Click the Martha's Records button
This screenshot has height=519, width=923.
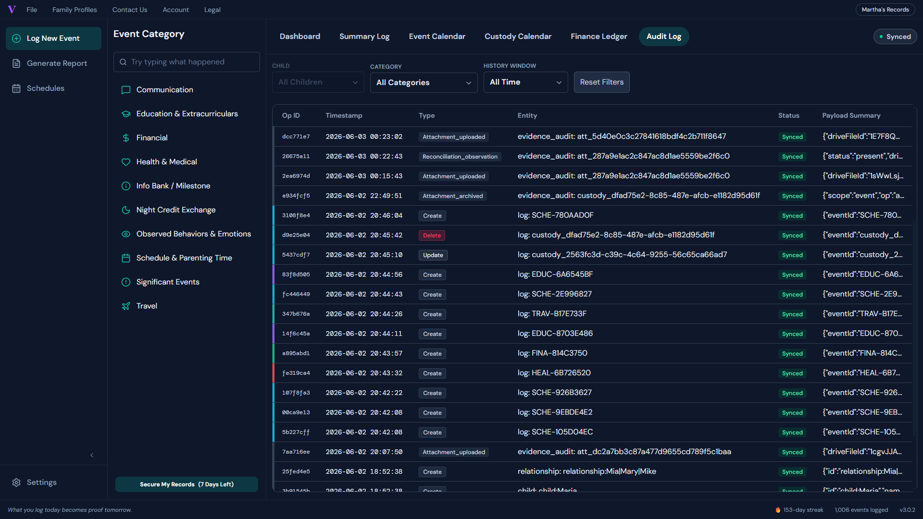pos(885,10)
